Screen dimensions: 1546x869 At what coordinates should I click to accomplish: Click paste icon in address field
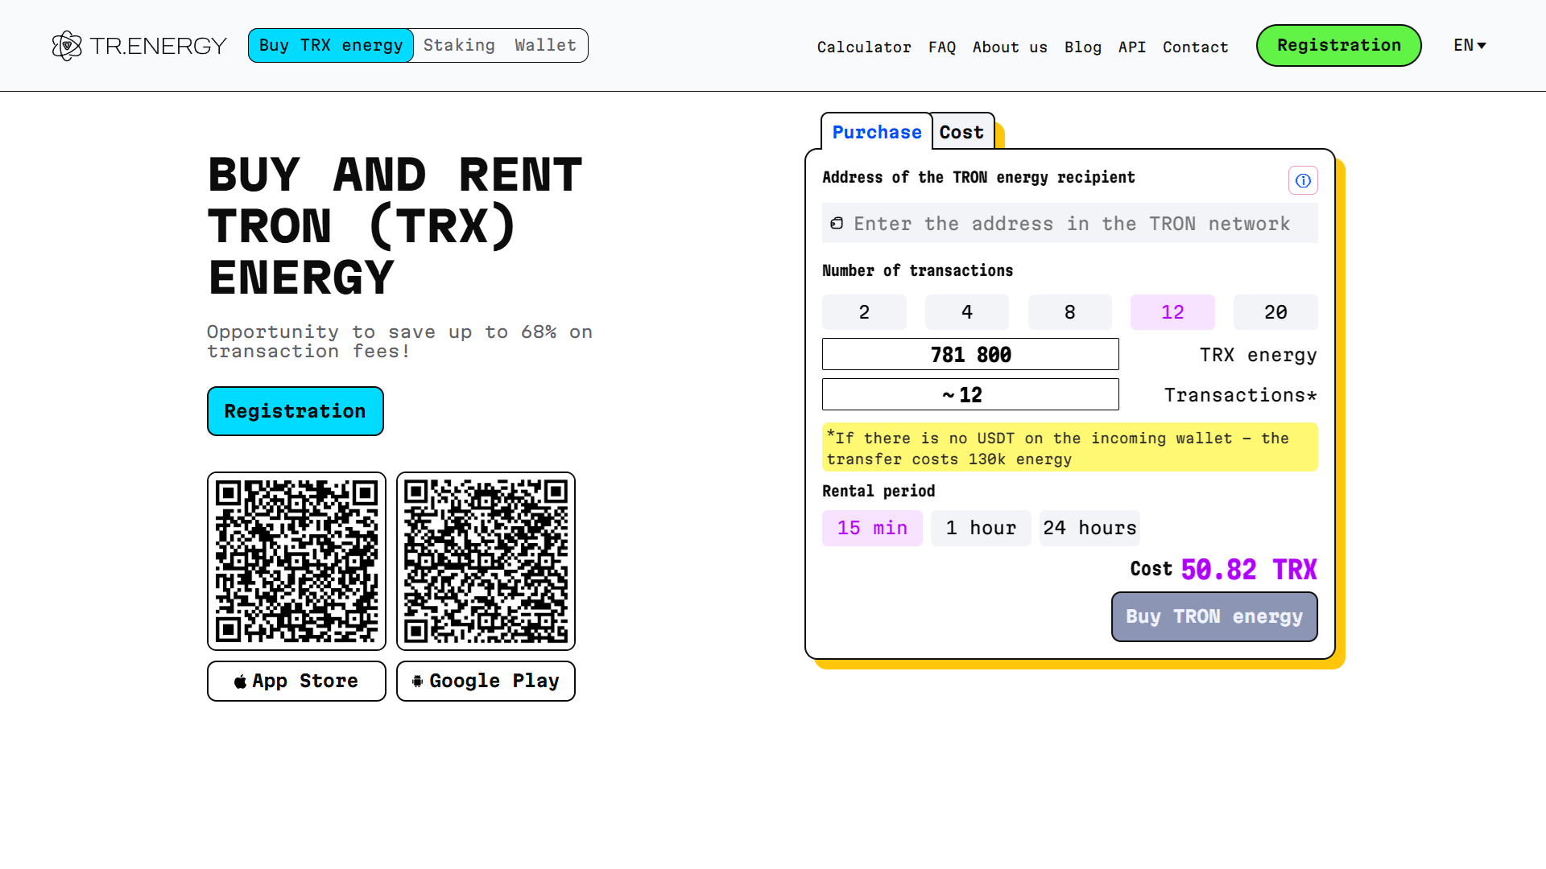pyautogui.click(x=837, y=224)
